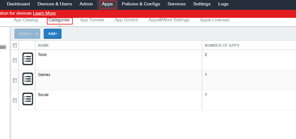Screen dimensions: 296x139
Task: Go to the App Control tab
Action: [126, 20]
